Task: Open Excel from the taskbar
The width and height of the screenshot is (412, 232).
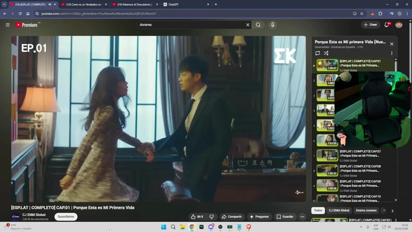Action: tap(230, 227)
